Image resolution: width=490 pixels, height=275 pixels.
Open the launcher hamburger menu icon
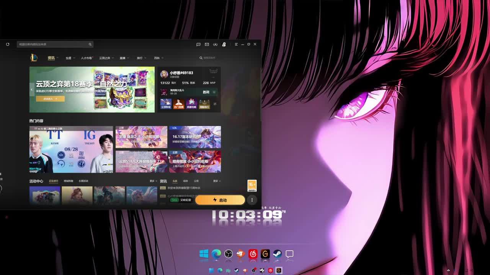[x=236, y=44]
